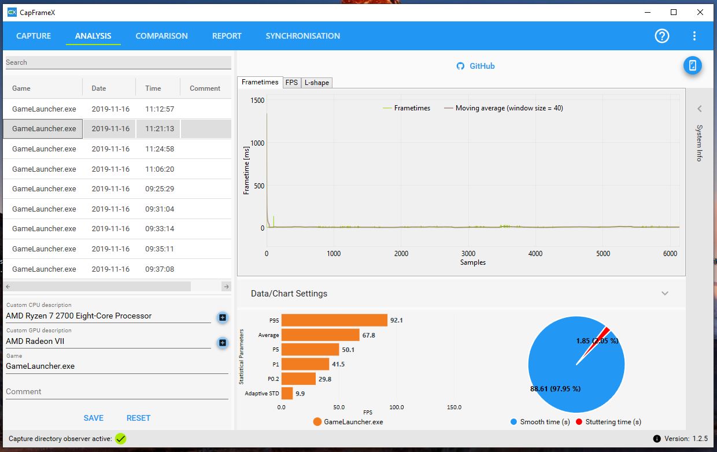Click in the Search field
717x452 pixels.
[118, 62]
